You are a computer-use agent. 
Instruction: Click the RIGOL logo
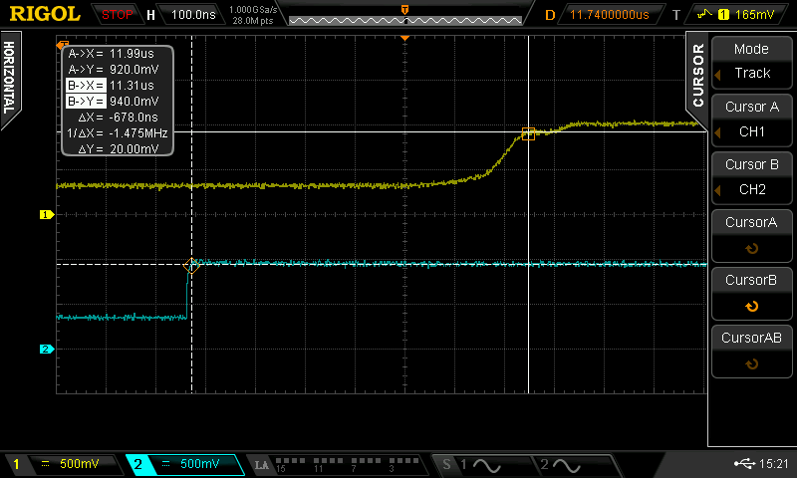[46, 14]
